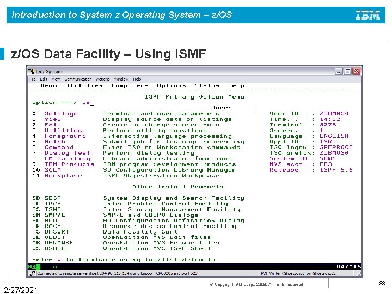Click the OSHELL install product row
392x294 pixels.
(x=121, y=249)
